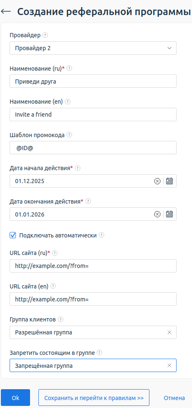Focus the Наименование (ru) field

pos(93,81)
